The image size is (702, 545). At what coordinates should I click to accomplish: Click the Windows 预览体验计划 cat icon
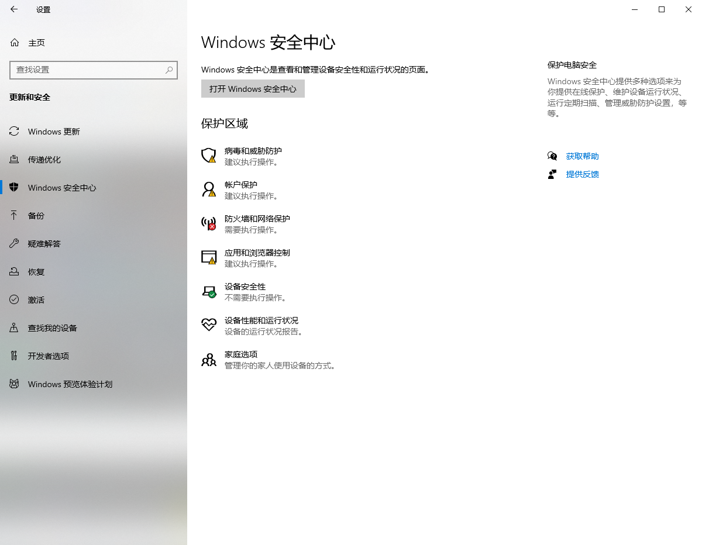[x=14, y=384]
